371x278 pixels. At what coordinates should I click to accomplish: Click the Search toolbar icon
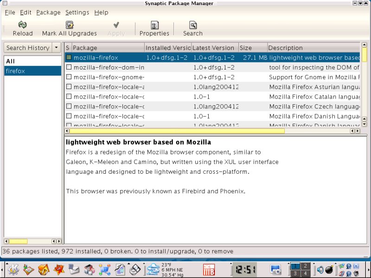coord(192,25)
